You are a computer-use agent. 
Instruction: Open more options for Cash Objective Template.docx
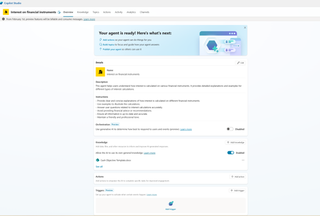pos(243,160)
